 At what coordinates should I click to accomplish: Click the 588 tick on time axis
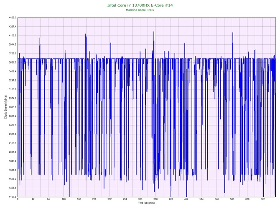(232, 199)
